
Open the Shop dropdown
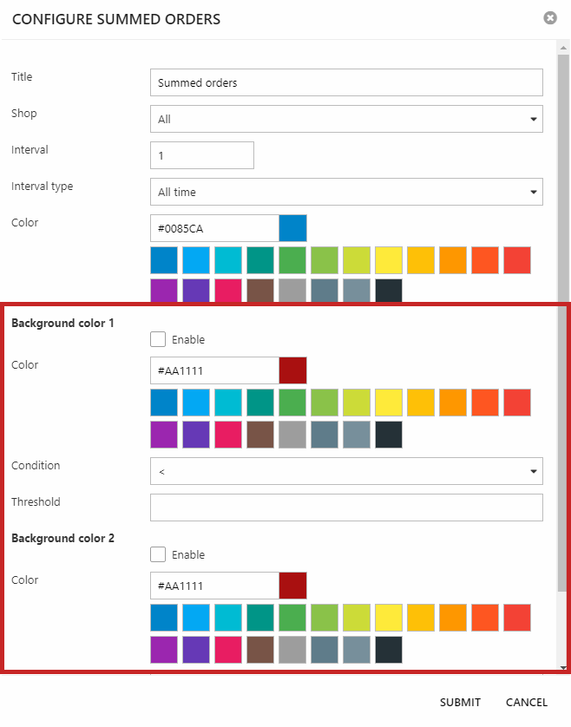click(x=346, y=119)
